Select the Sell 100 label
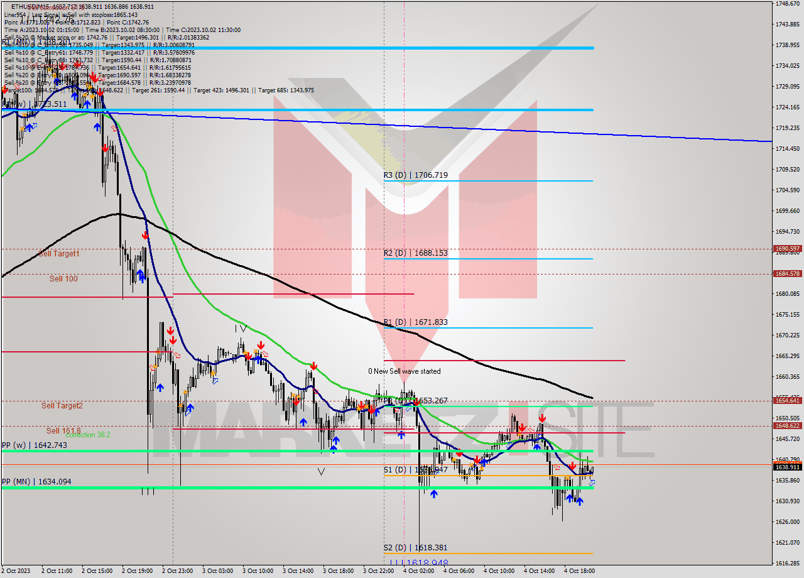This screenshot has width=804, height=578. point(63,278)
